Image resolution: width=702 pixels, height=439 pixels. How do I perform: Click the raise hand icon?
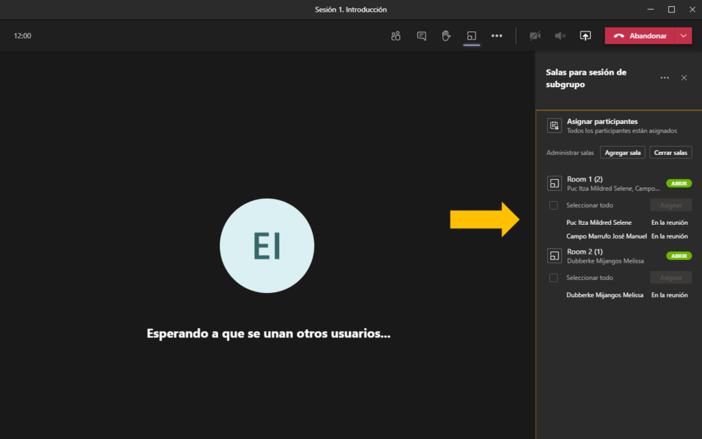pos(446,36)
